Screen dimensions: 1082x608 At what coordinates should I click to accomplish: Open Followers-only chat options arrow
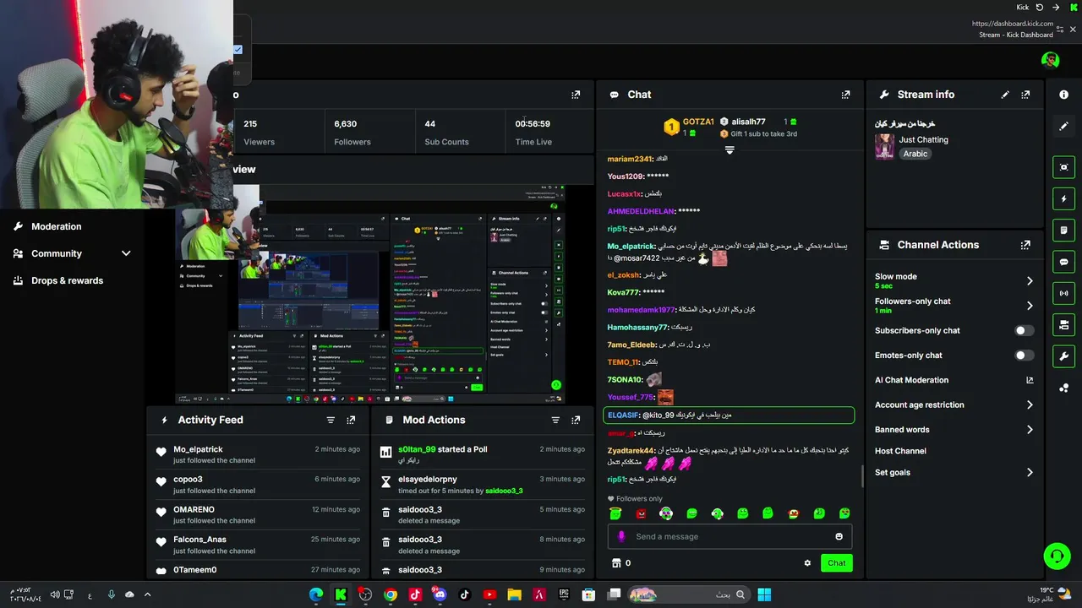1029,306
